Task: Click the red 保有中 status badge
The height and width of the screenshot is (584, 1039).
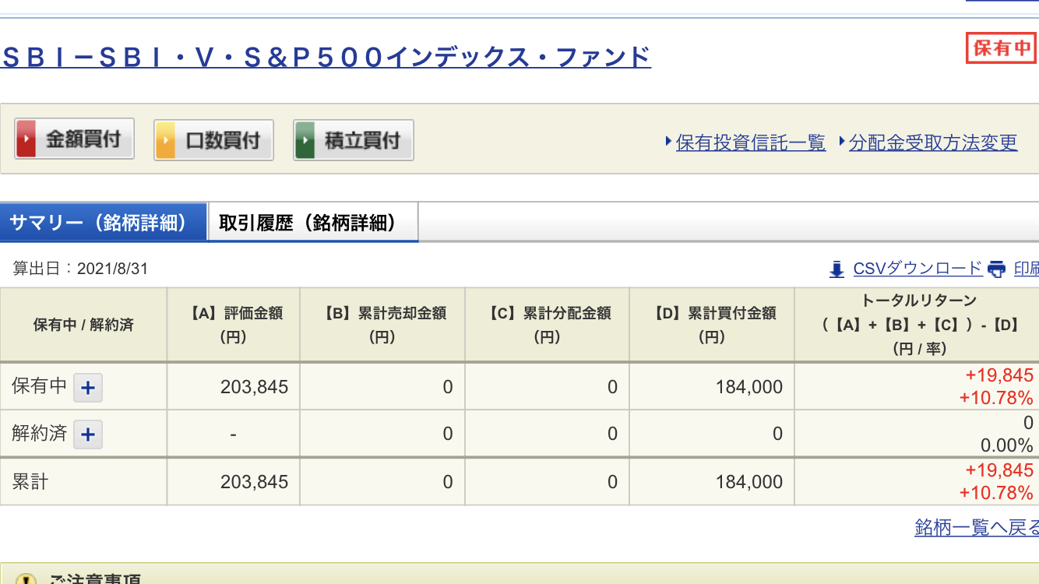Action: click(x=1001, y=48)
